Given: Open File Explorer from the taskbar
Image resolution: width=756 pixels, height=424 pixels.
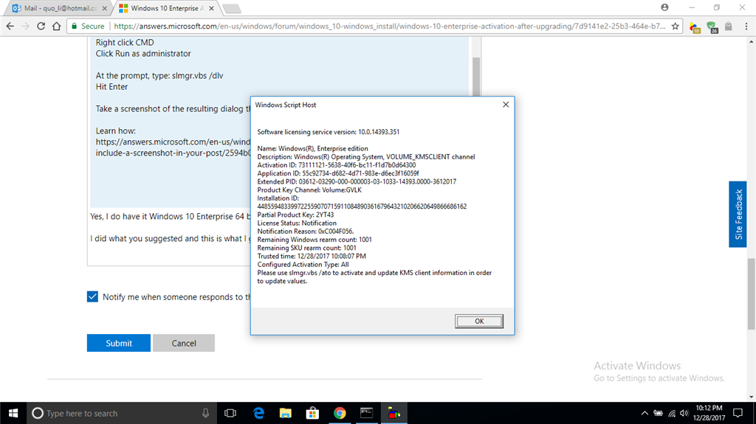Looking at the screenshot, I should click(286, 413).
